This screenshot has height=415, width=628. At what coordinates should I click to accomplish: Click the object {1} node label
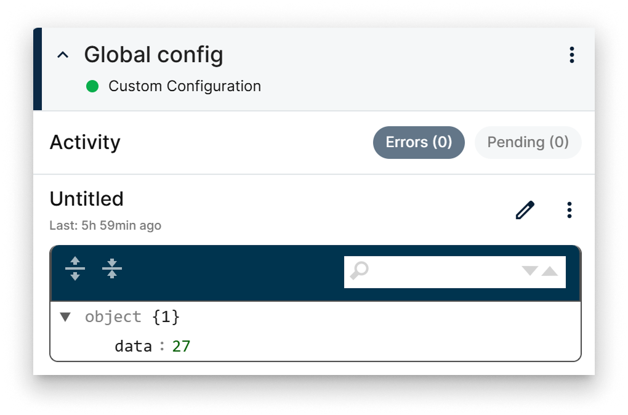click(113, 317)
